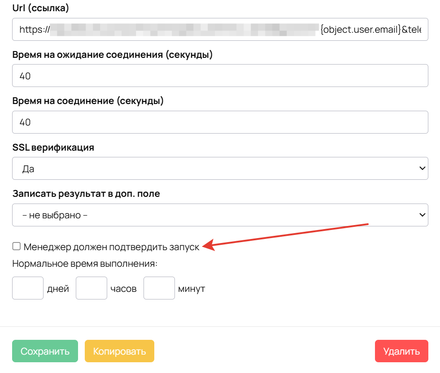This screenshot has height=373, width=440.
Task: Click the red arrow pointing at the checkbox
Action: 287,234
